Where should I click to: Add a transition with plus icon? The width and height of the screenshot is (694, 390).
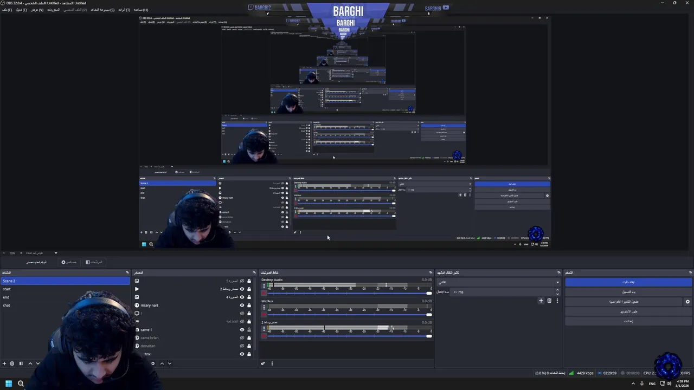(x=541, y=301)
